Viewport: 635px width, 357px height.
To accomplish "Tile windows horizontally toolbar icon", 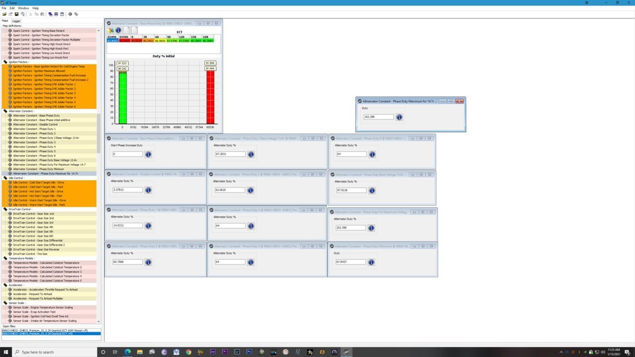I will pos(56,14).
